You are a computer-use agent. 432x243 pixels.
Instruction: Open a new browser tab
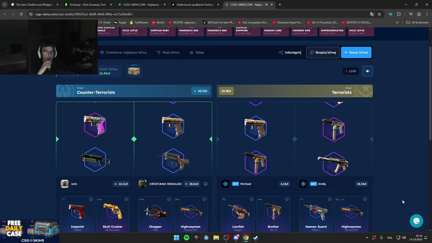click(280, 5)
